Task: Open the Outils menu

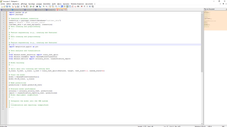Action: click(54, 4)
